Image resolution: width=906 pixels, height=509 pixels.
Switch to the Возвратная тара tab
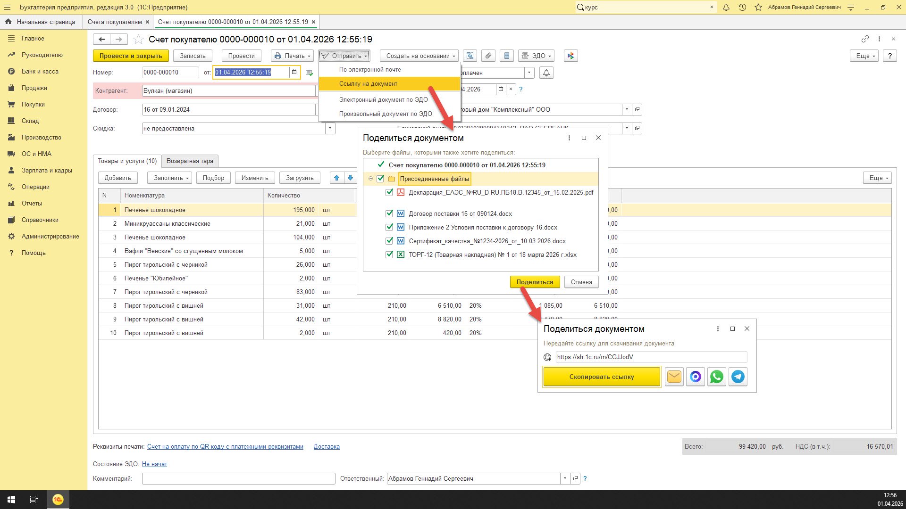click(x=190, y=161)
